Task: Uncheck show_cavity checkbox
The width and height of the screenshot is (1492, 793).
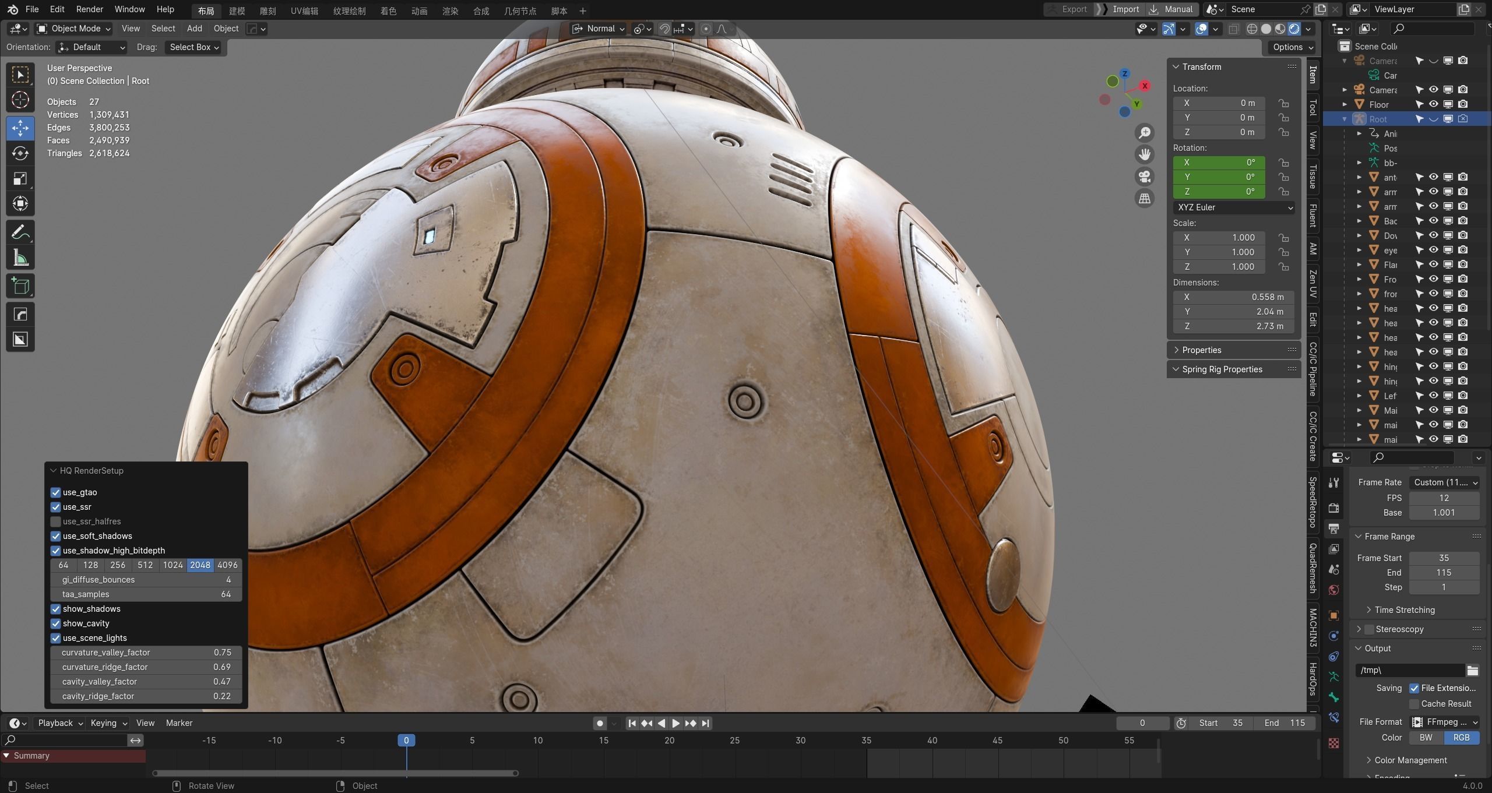Action: tap(56, 623)
